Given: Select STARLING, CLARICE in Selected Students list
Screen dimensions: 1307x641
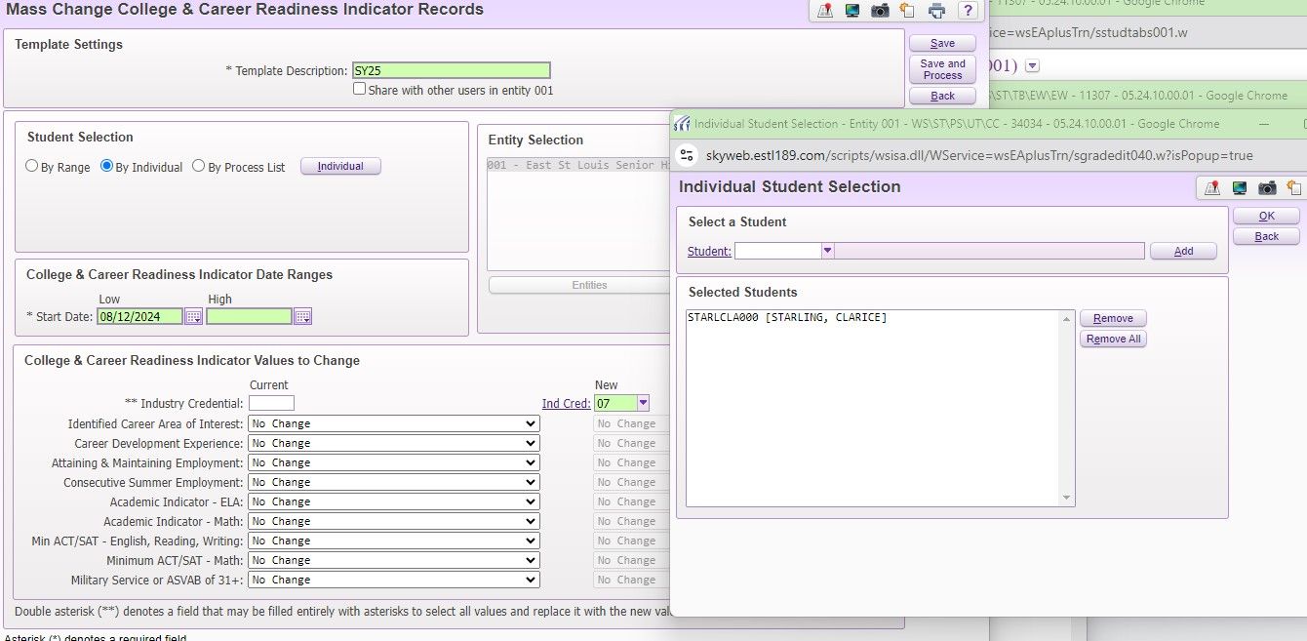Looking at the screenshot, I should point(787,318).
